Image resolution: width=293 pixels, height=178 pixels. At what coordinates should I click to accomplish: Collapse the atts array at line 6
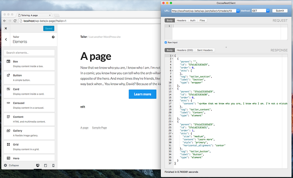coord(173,71)
